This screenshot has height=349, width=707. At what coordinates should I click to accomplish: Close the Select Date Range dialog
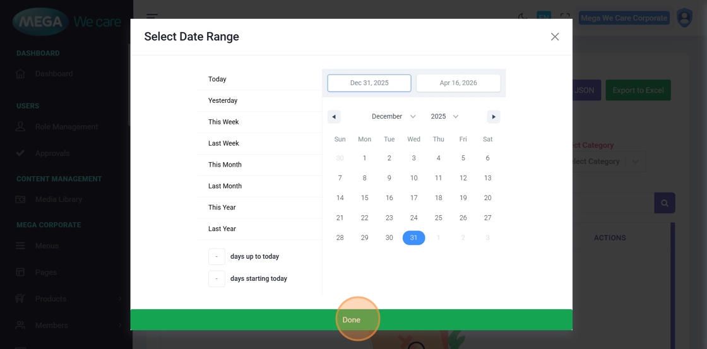coord(555,37)
